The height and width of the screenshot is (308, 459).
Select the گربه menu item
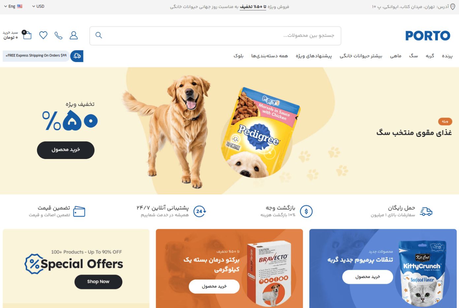click(x=430, y=56)
